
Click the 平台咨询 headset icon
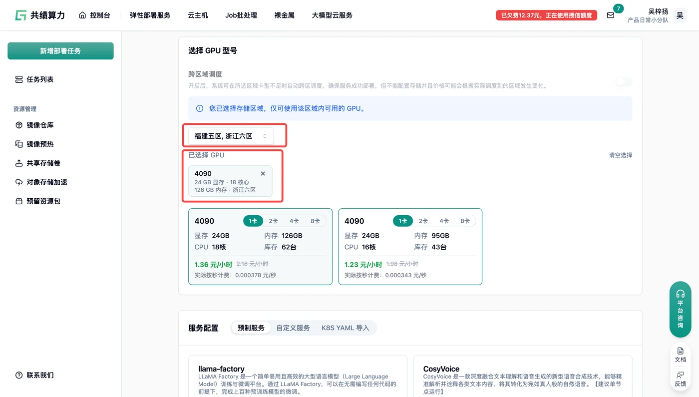[x=680, y=294]
